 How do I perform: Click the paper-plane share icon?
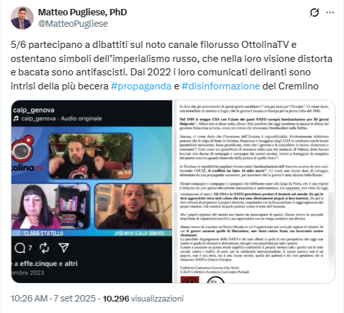click(64, 248)
